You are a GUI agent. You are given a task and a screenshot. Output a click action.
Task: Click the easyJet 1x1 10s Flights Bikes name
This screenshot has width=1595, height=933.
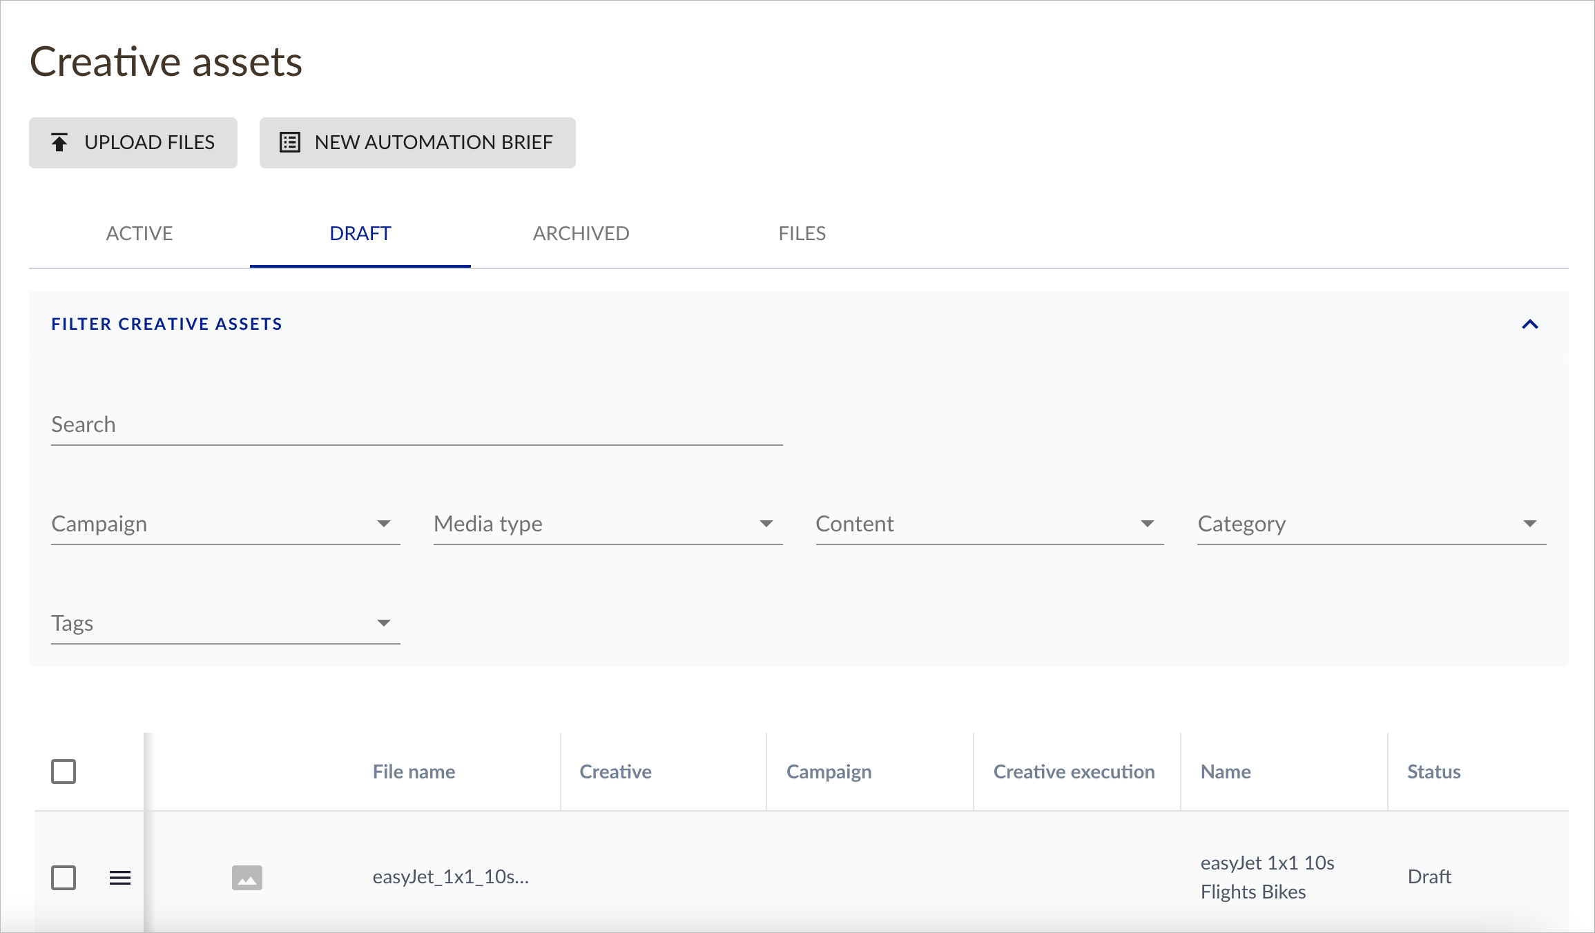[x=1268, y=877]
